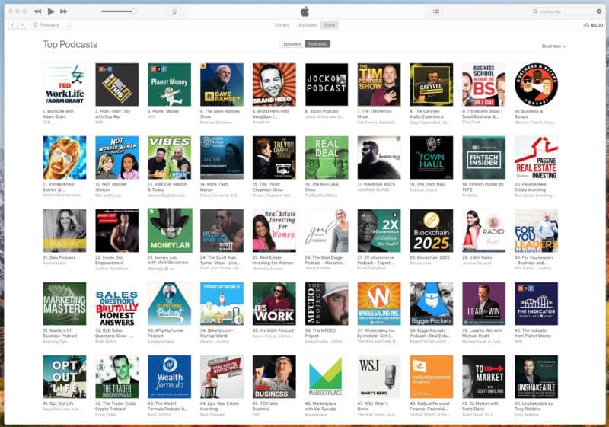Open The Trevor Chapman Show artwork

click(x=274, y=158)
